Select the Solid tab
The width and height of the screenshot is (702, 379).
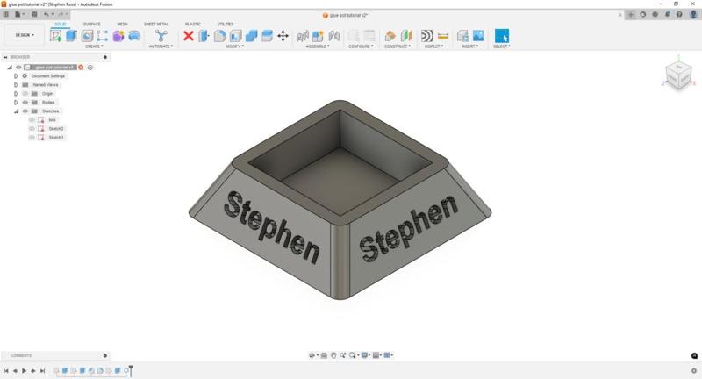tap(60, 25)
